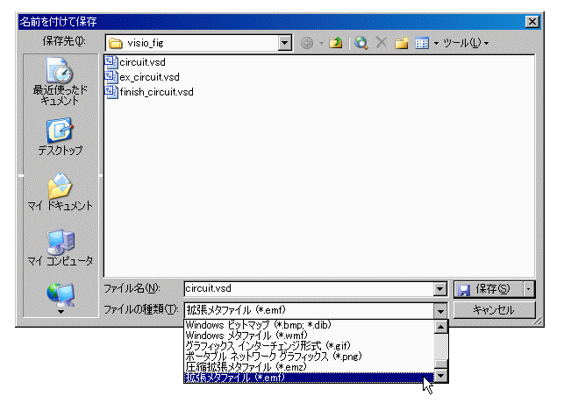
Task: Create a new folder
Action: (x=402, y=42)
